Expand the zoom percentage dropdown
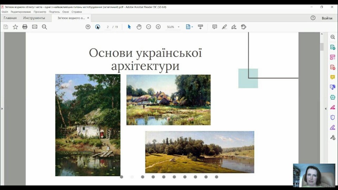 179,27
